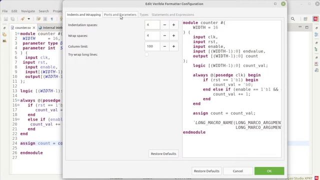Maximize the Edit Verible Formatter Configuration dialog
The height and width of the screenshot is (180, 320).
pyautogui.click(x=275, y=3)
